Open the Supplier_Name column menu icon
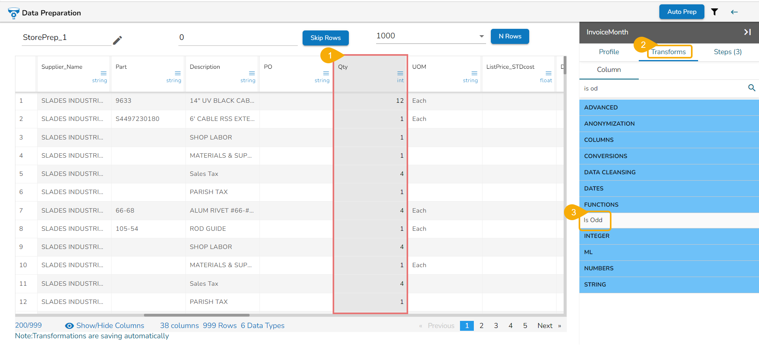Screen dimensions: 759x345 tap(104, 73)
